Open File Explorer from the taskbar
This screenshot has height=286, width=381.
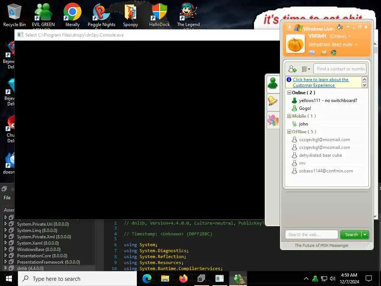tap(165, 279)
